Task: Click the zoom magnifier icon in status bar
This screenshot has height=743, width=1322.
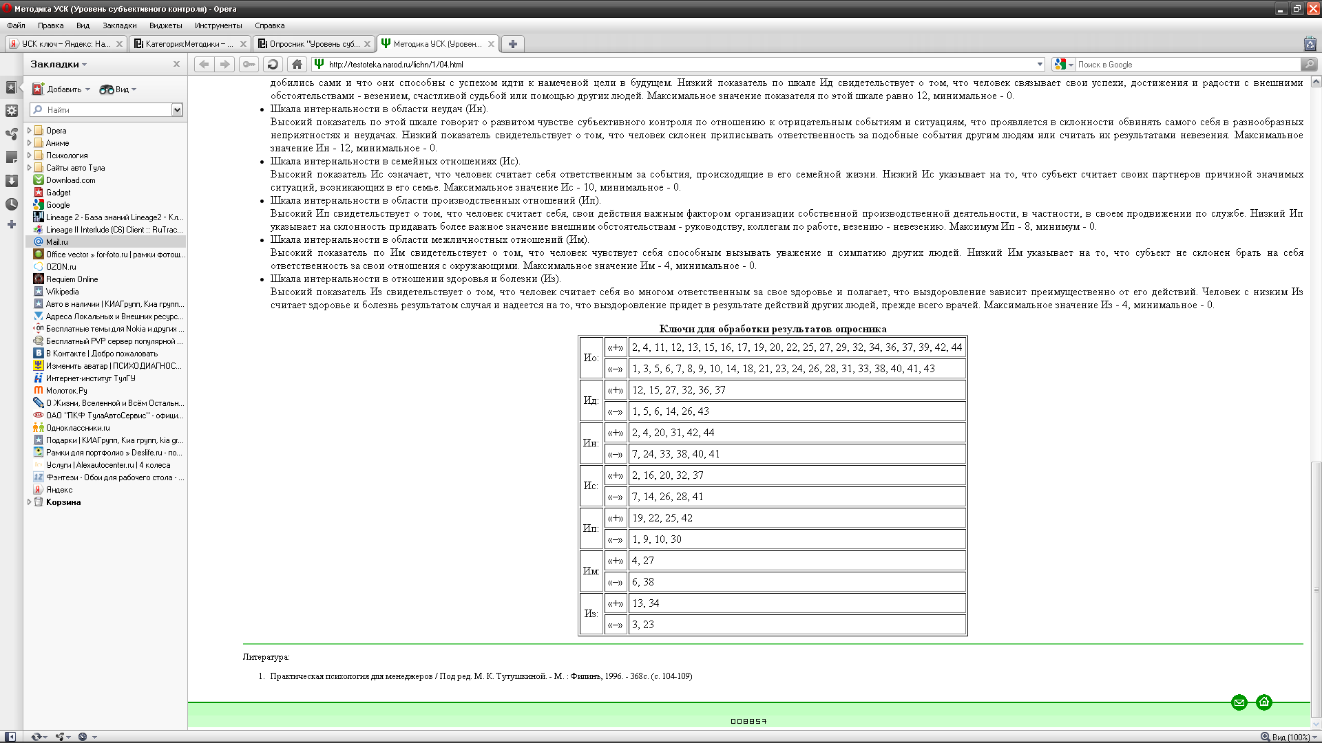Action: tap(1265, 737)
